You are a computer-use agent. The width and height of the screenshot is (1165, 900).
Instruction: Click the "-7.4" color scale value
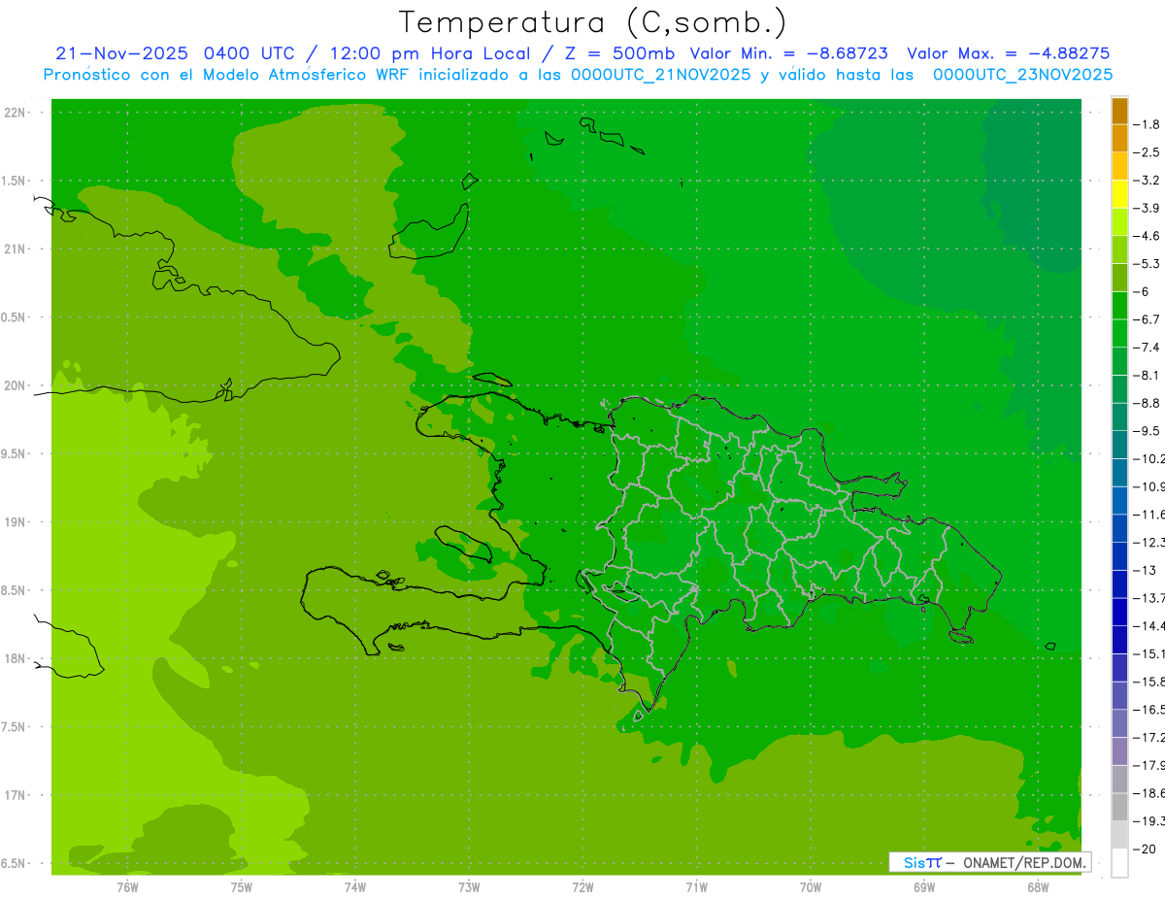pos(1148,347)
